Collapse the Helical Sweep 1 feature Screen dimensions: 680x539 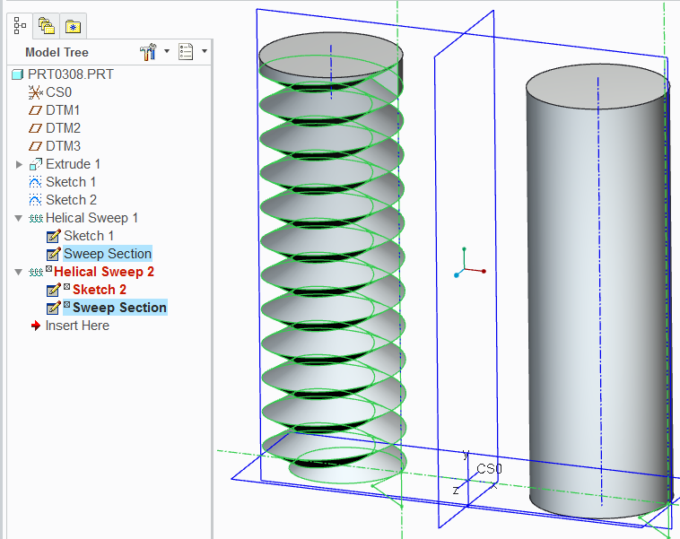point(19,218)
